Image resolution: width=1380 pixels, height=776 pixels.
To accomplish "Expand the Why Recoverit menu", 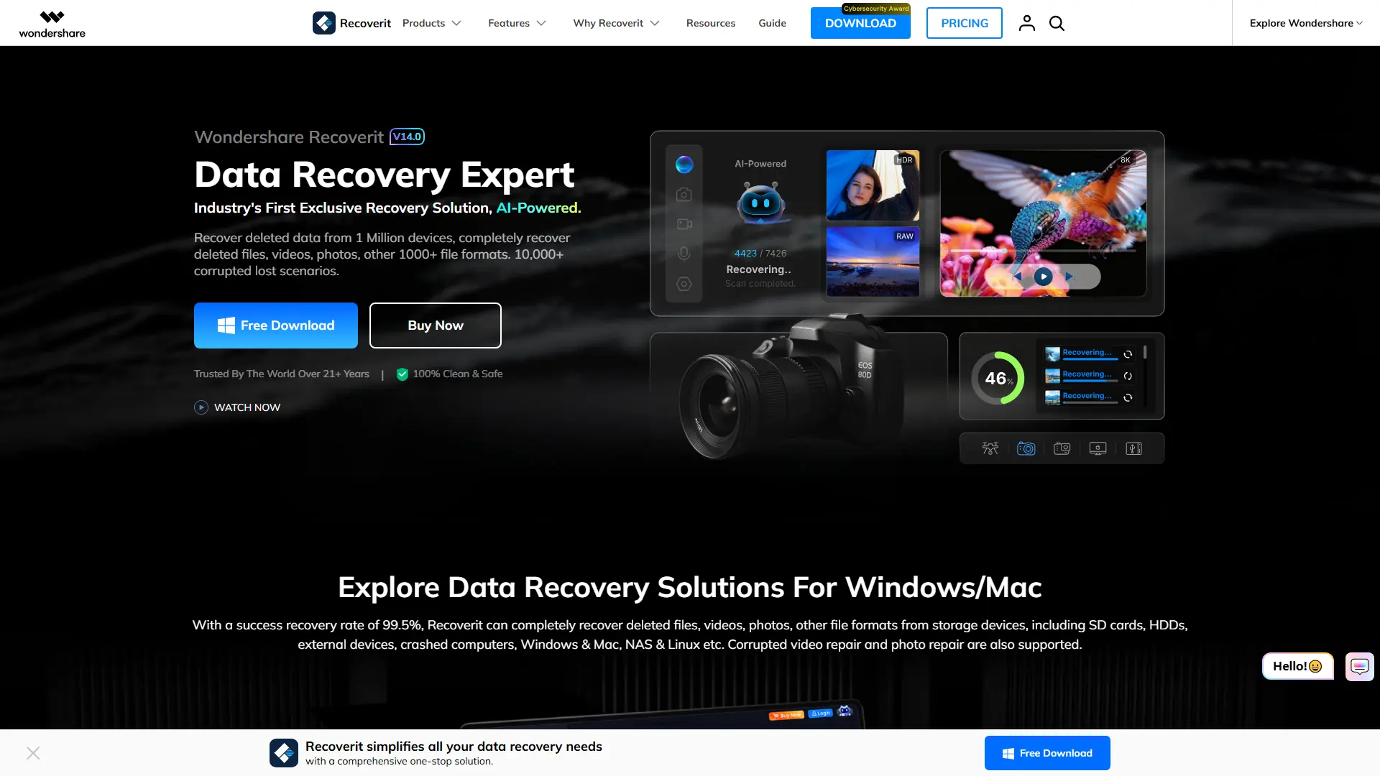I will (x=617, y=23).
